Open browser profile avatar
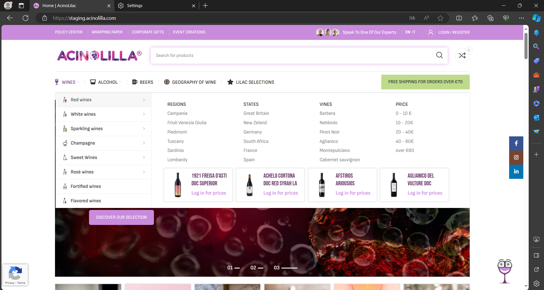 point(8,5)
